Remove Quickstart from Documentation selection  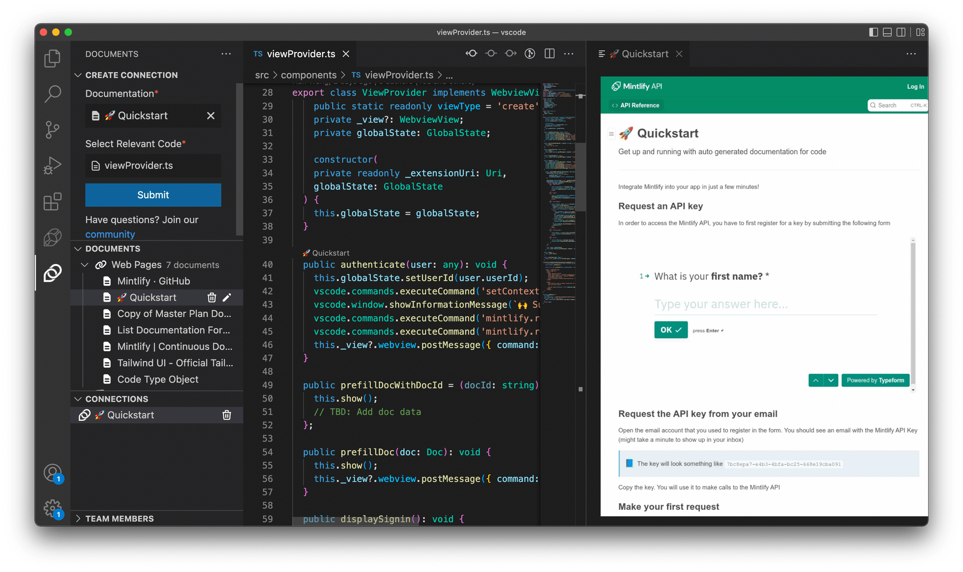click(x=210, y=115)
